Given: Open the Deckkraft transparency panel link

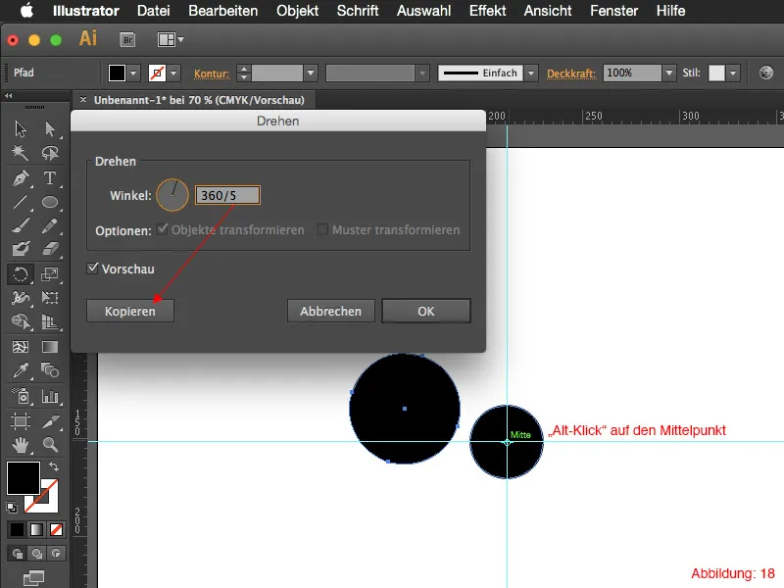Looking at the screenshot, I should [571, 73].
